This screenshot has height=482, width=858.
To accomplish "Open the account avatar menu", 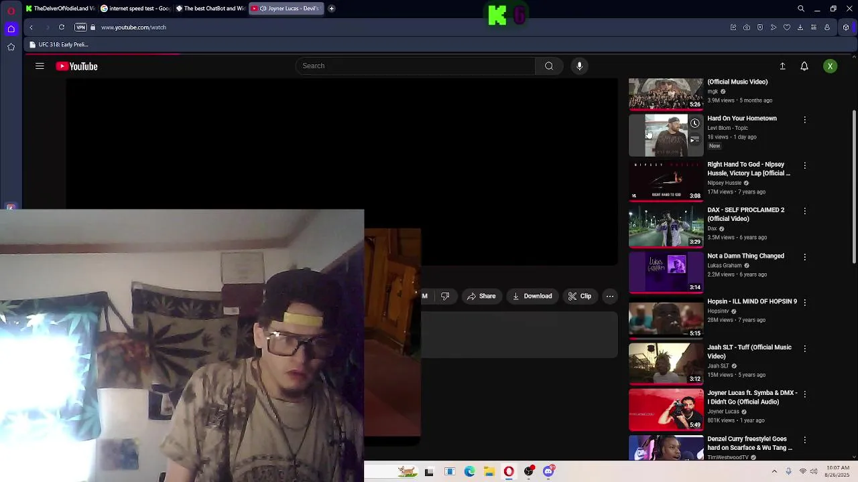I will 830,66.
